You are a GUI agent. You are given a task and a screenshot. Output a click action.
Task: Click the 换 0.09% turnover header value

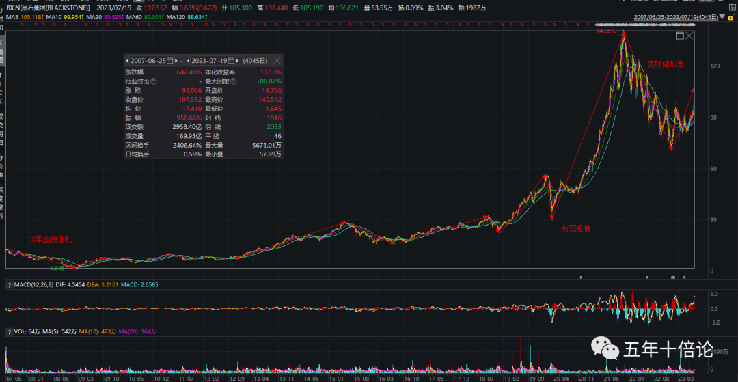pos(410,8)
